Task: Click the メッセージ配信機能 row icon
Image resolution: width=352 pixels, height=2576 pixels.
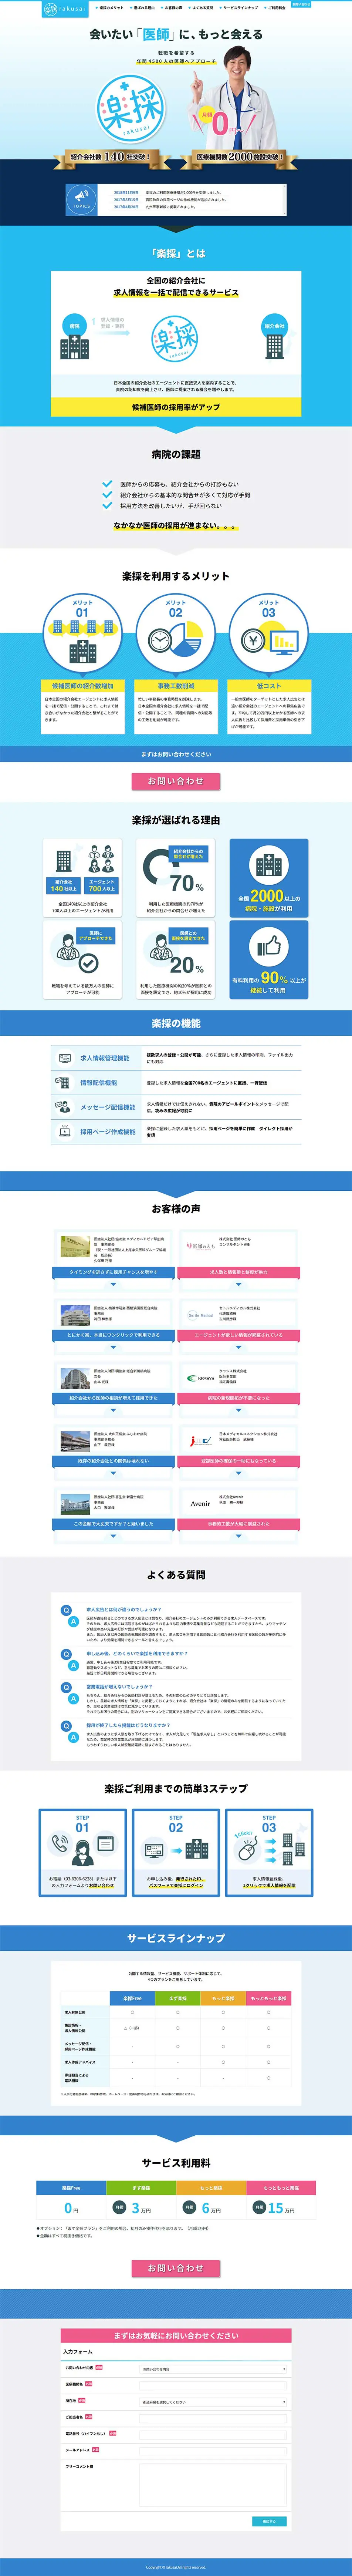Action: coord(62,1107)
